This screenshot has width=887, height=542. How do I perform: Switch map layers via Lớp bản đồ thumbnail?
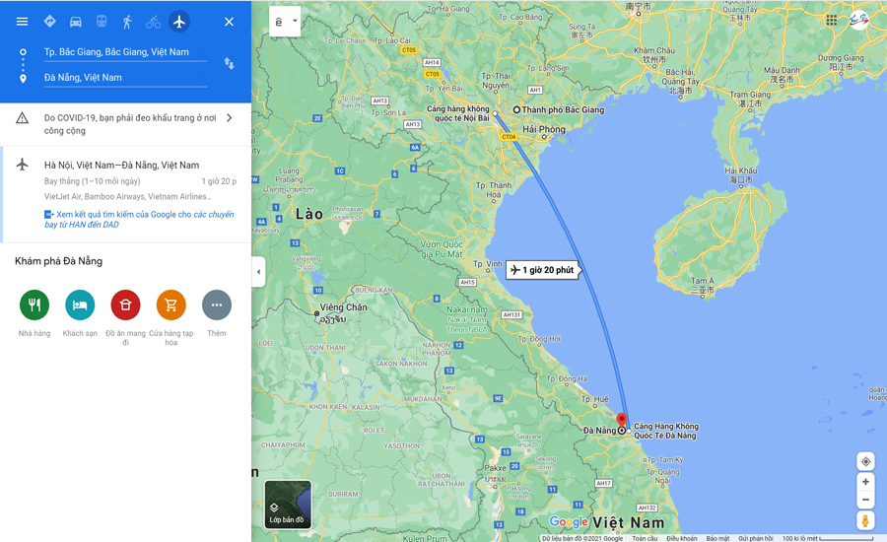288,505
